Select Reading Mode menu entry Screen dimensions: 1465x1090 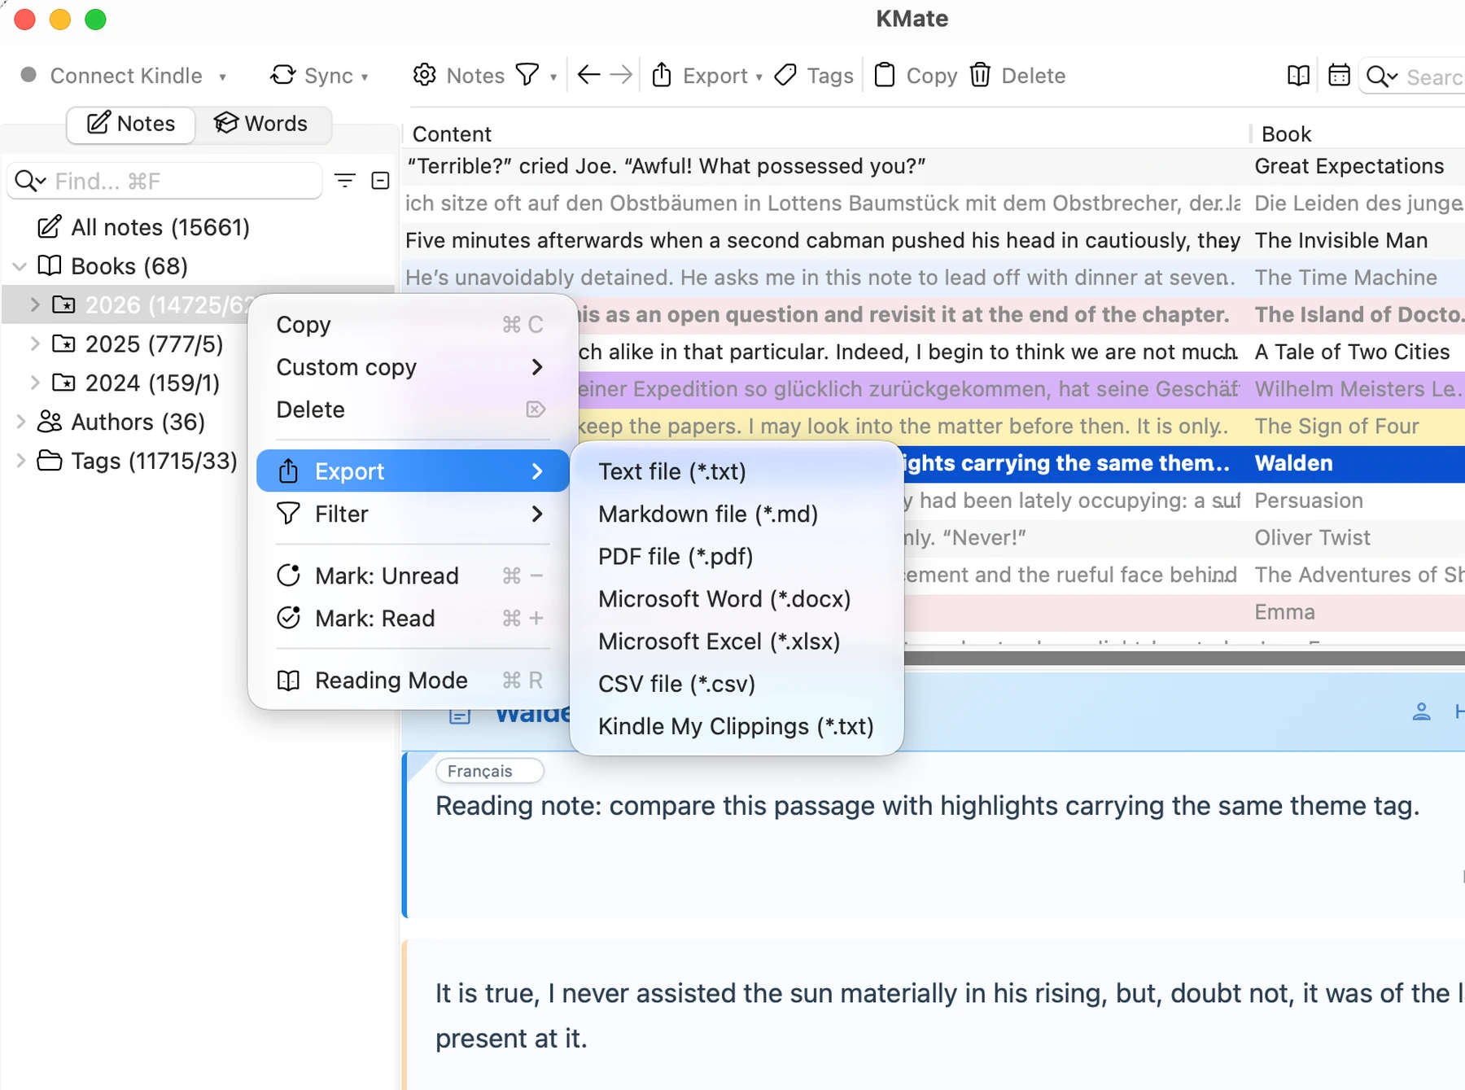pos(412,680)
